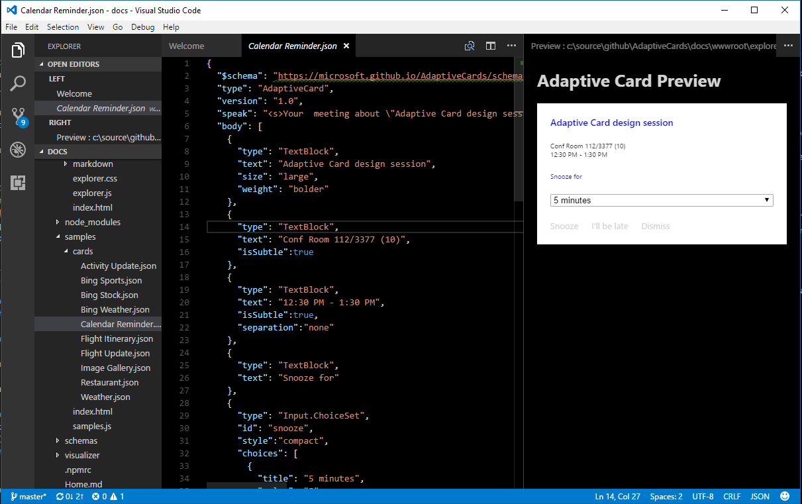802x504 pixels.
Task: Switch to the Welcome tab
Action: [187, 46]
